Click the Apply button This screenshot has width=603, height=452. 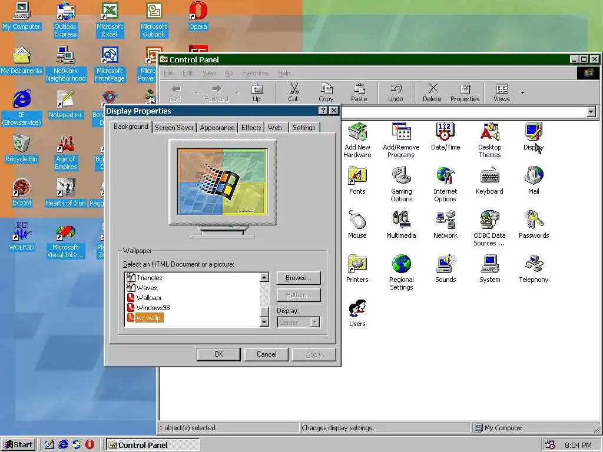pos(314,354)
